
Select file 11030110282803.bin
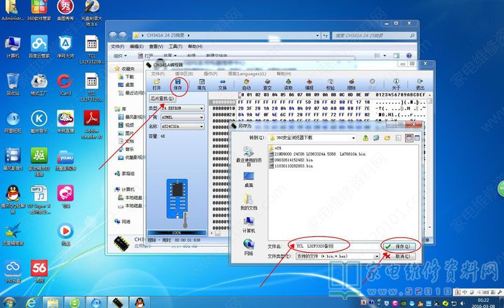[x=291, y=166]
